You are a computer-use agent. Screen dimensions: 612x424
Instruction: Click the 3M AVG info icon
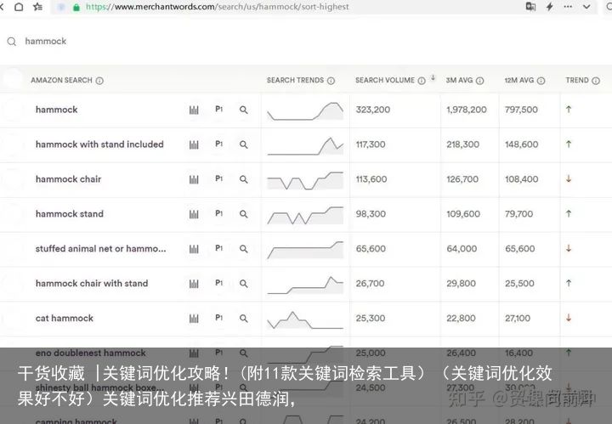pos(480,81)
